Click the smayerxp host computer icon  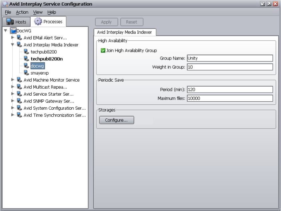[x=26, y=73]
